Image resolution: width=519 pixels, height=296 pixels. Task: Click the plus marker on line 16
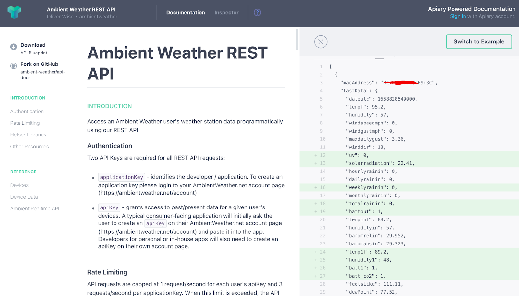pos(316,187)
